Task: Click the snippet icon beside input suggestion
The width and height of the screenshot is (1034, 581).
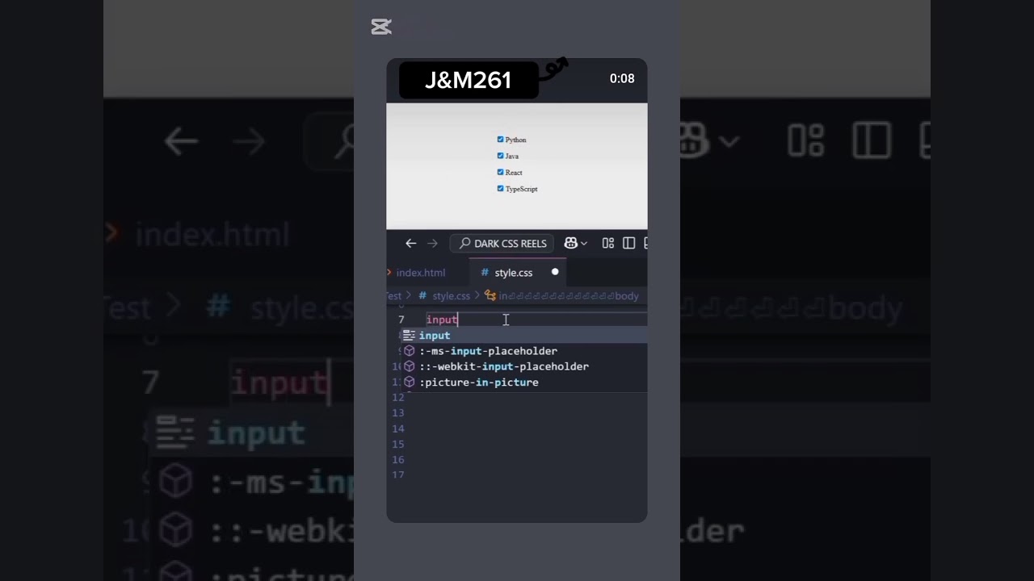Action: point(409,336)
